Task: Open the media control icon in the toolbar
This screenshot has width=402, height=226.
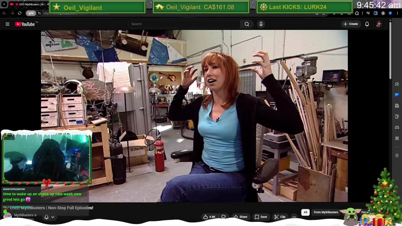Action: click(368, 13)
